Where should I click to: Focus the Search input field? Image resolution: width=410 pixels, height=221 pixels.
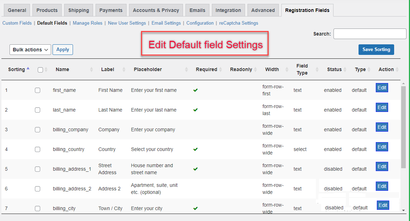click(370, 34)
